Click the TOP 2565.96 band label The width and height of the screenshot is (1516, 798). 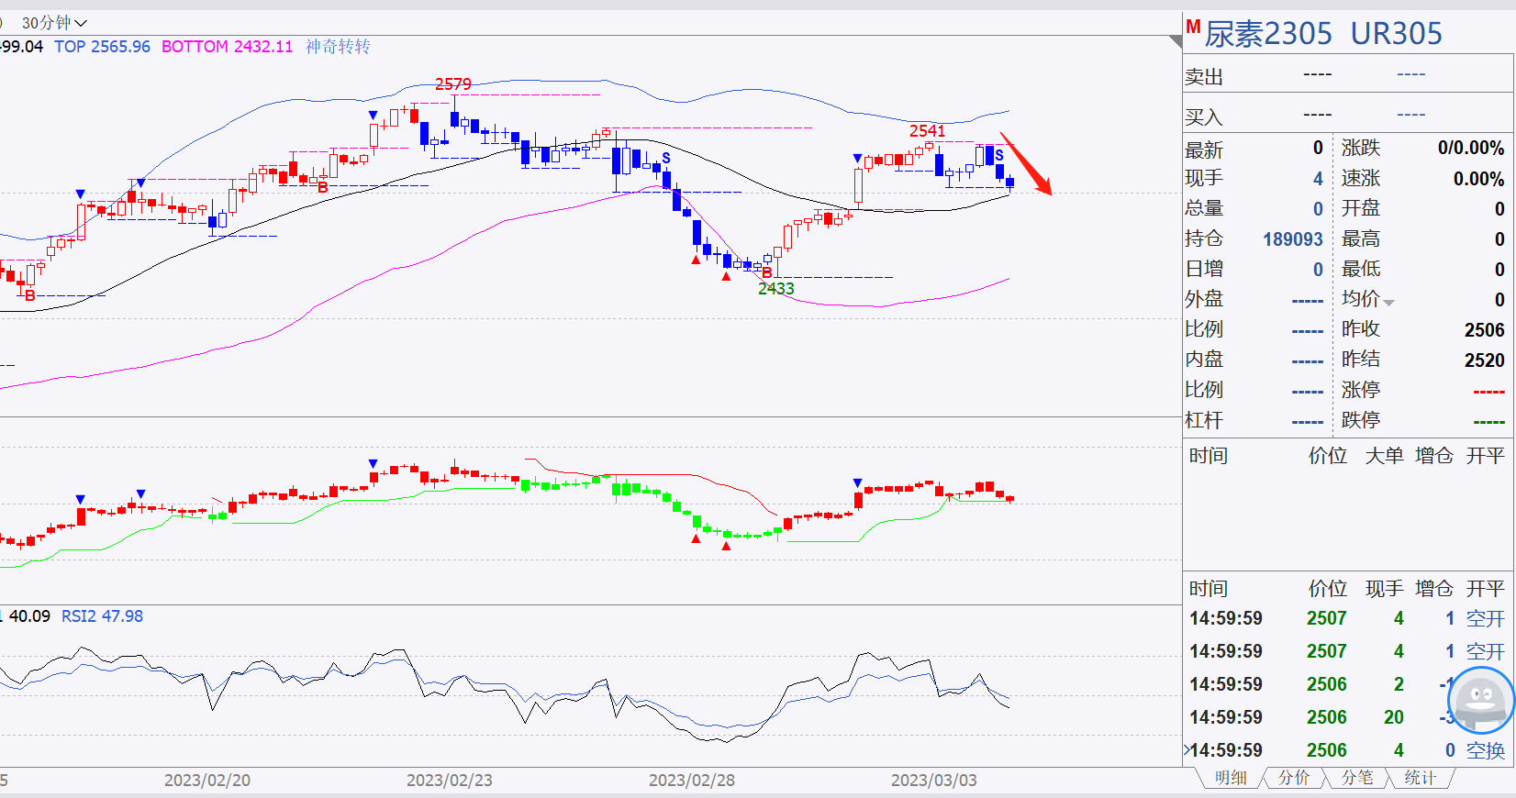pyautogui.click(x=102, y=47)
